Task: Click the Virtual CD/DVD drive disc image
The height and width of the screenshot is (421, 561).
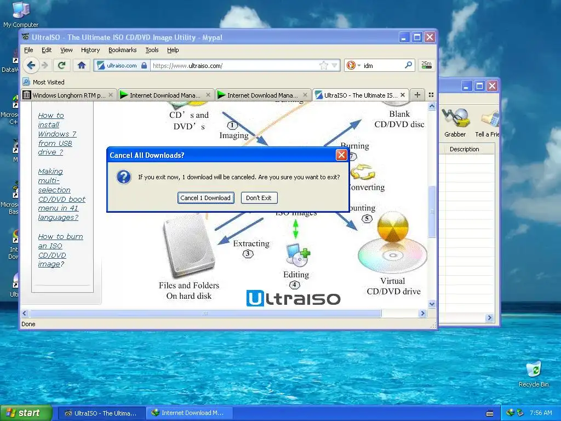Action: [392, 242]
